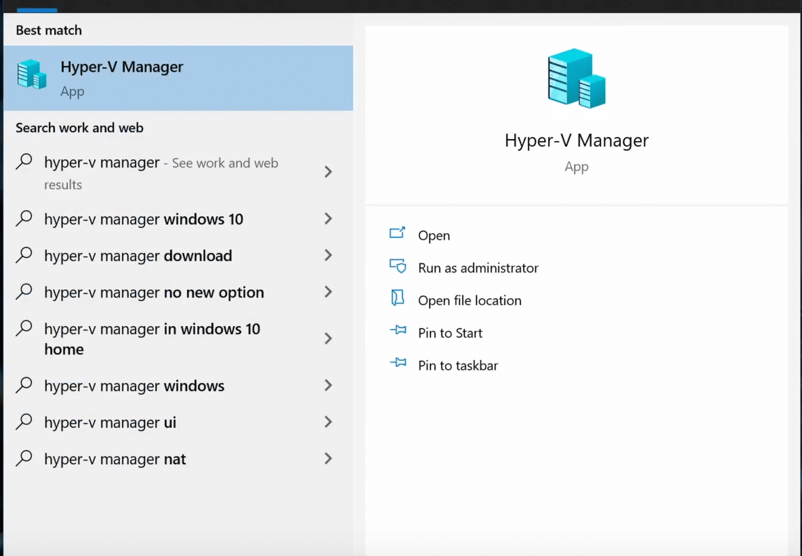Select 'hyper-v manager nat' suggestion
Image resolution: width=802 pixels, height=556 pixels.
(178, 459)
